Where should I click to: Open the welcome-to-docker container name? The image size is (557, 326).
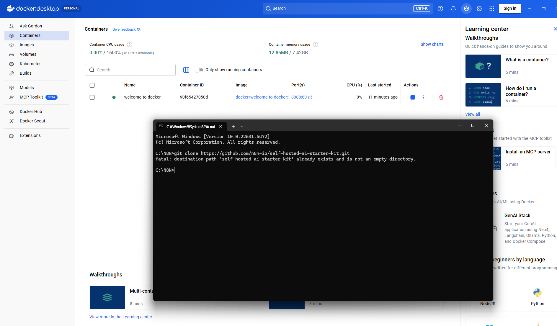(142, 97)
